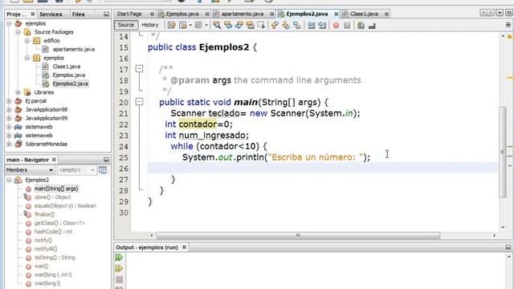This screenshot has width=514, height=289.
Task: Select main(String[] args) in Navigator
Action: click(x=56, y=189)
